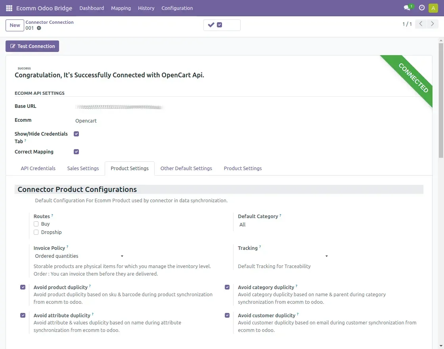
Task: Disable Avoid product duplicity
Action: click(x=23, y=287)
